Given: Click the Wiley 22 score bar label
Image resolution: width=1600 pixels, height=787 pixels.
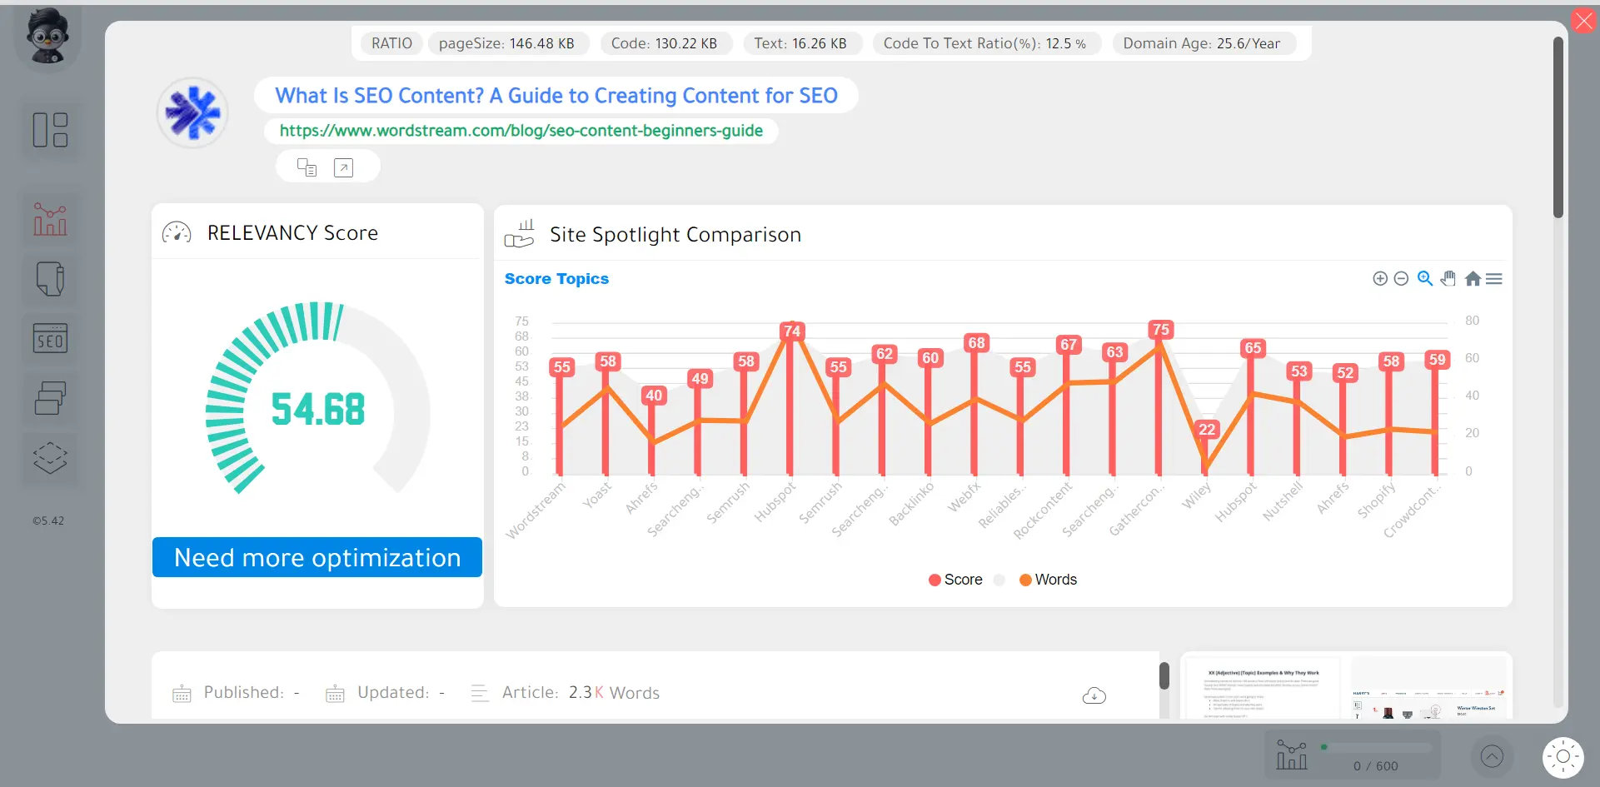Looking at the screenshot, I should coord(1207,429).
